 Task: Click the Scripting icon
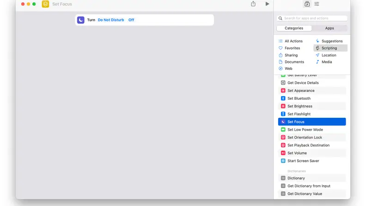click(317, 48)
